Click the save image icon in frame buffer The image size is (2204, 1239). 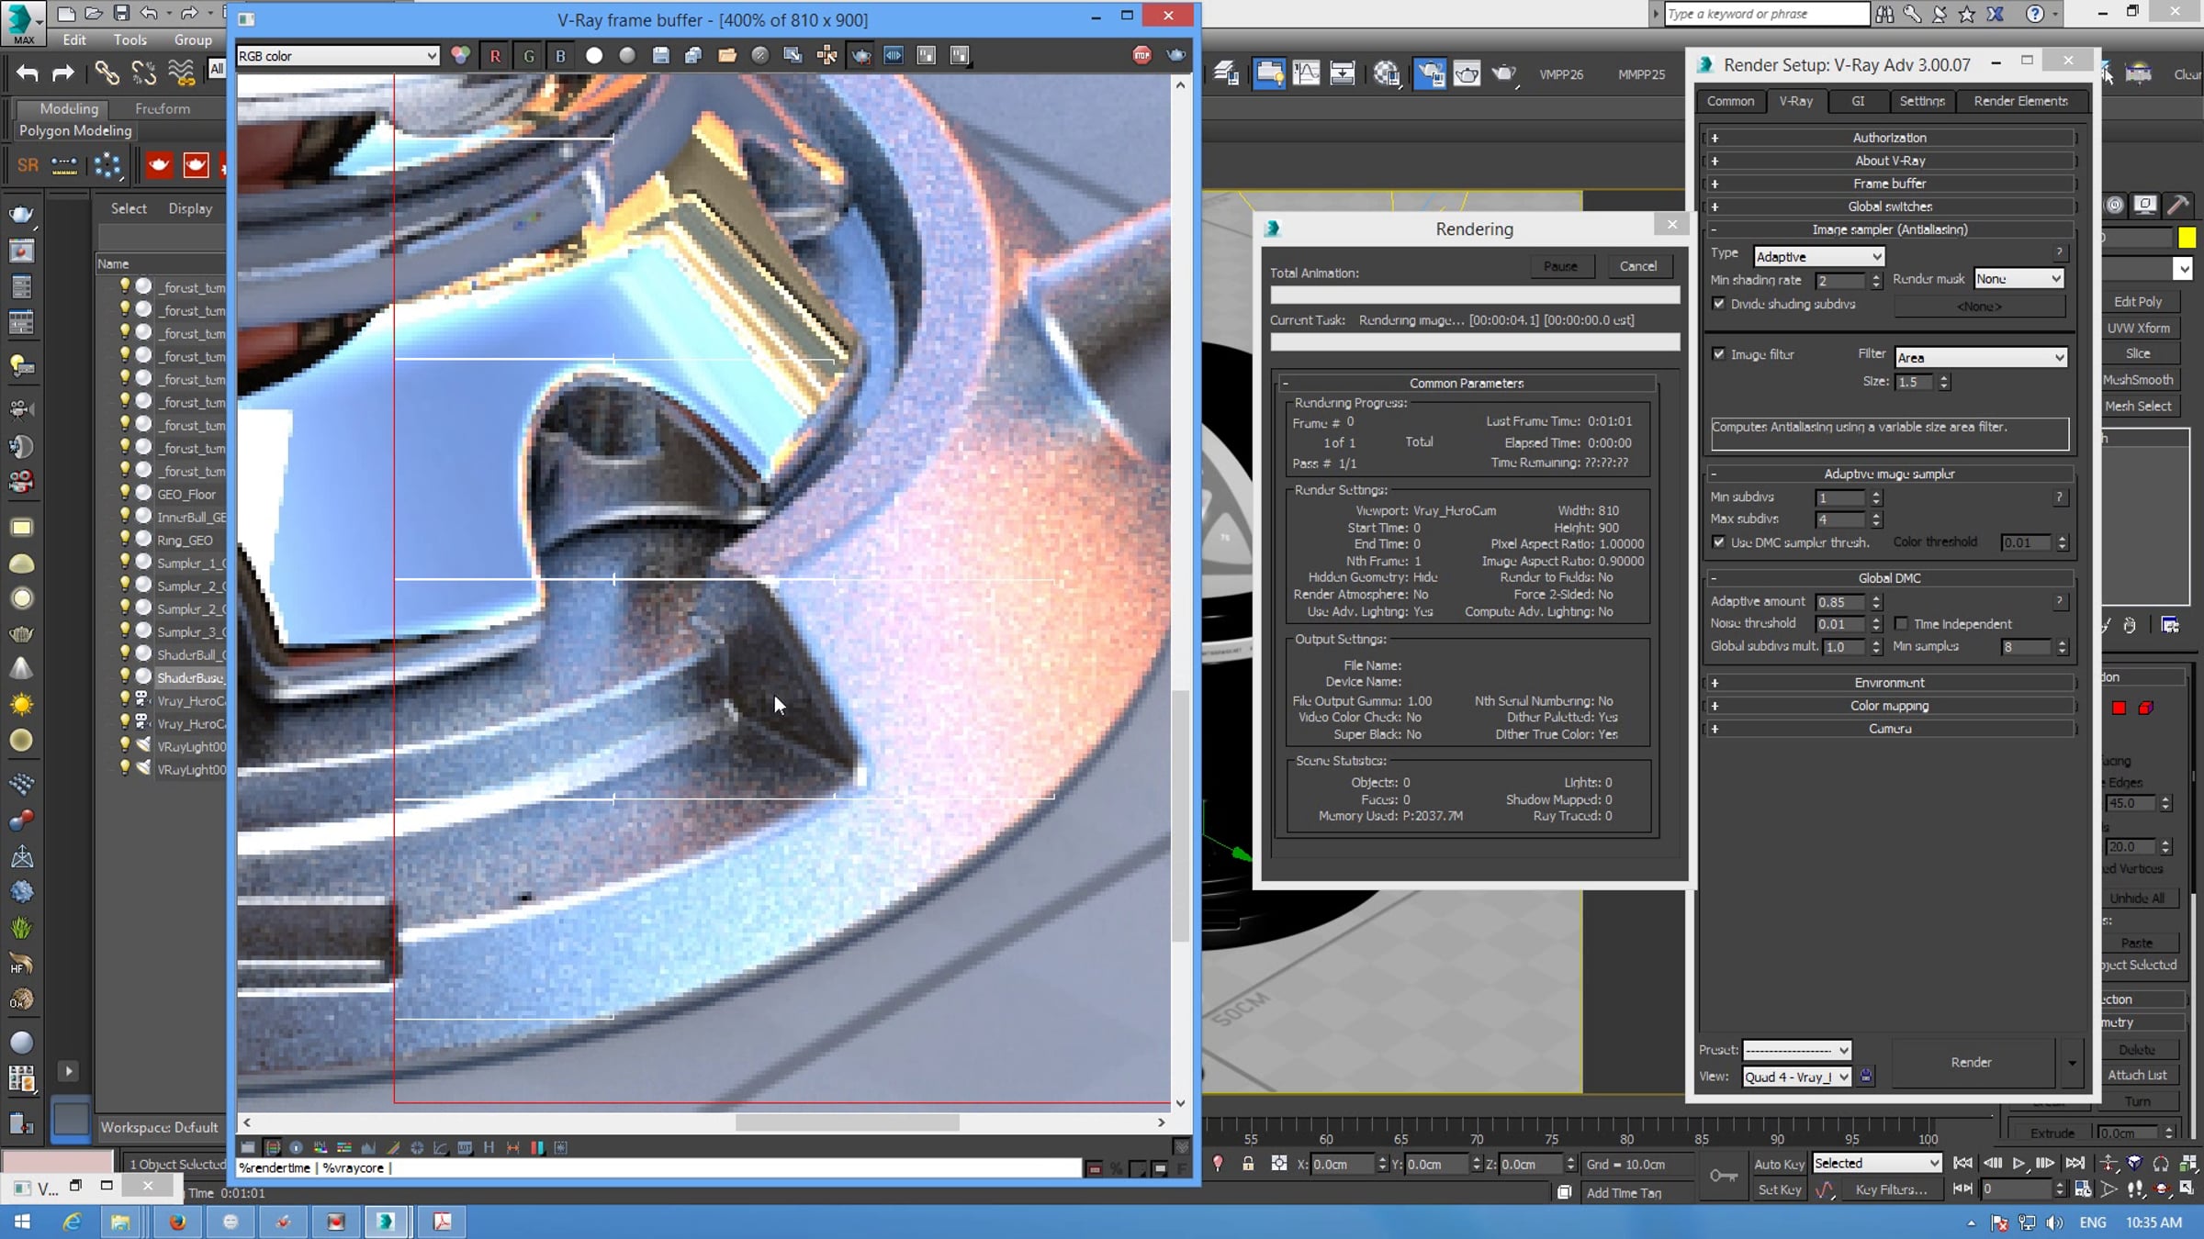tap(660, 56)
